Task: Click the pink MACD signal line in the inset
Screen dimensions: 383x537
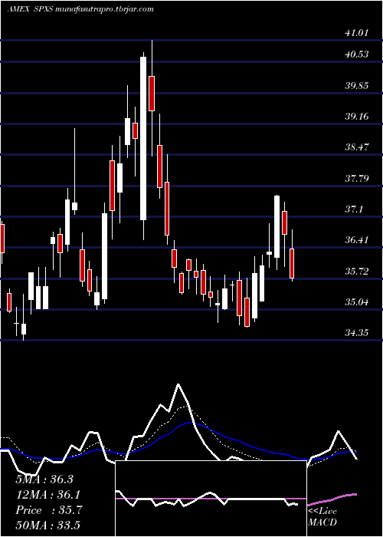Action: coord(211,499)
